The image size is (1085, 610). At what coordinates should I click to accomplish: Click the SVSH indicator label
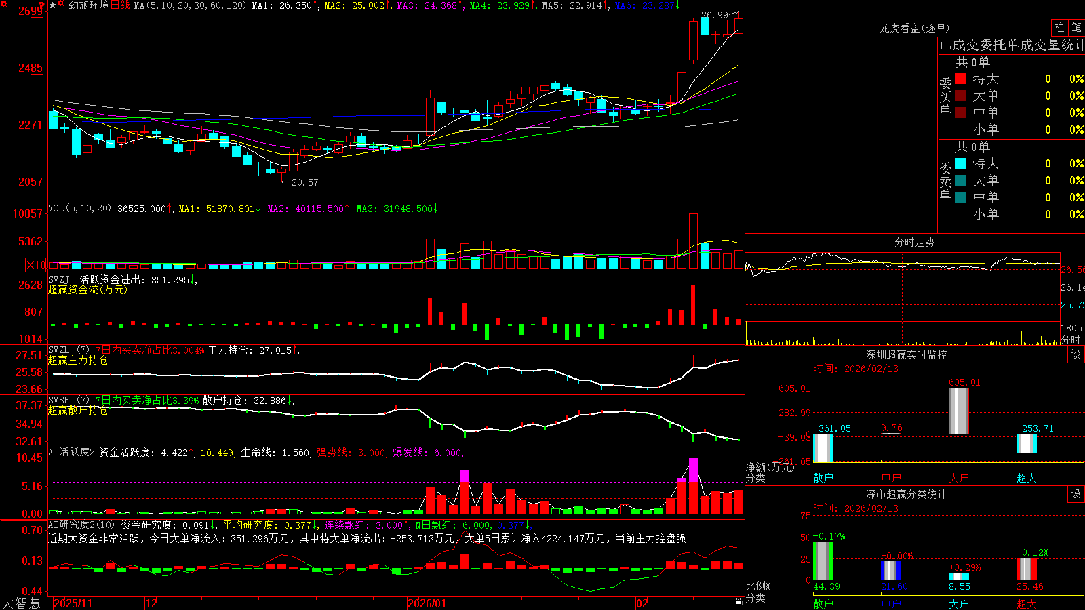coord(59,401)
